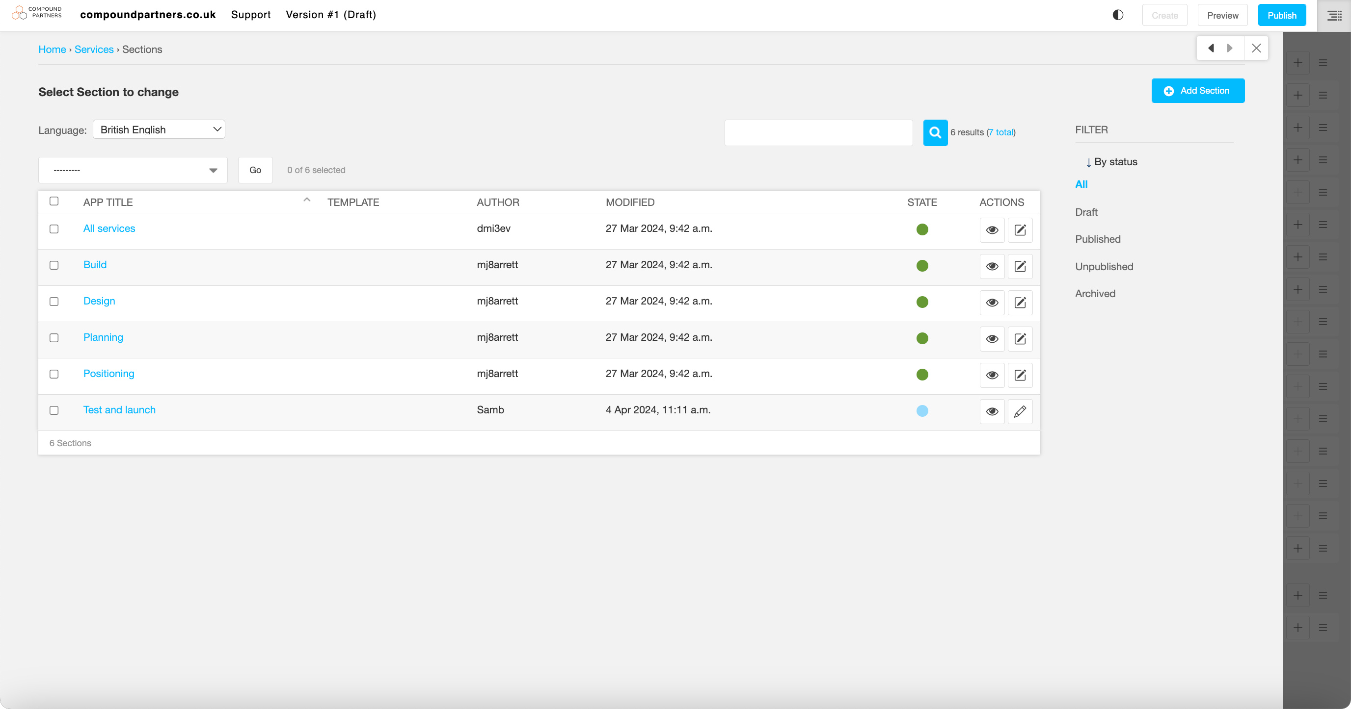Image resolution: width=1351 pixels, height=709 pixels.
Task: Toggle the dark/light color scheme icon
Action: click(1118, 15)
